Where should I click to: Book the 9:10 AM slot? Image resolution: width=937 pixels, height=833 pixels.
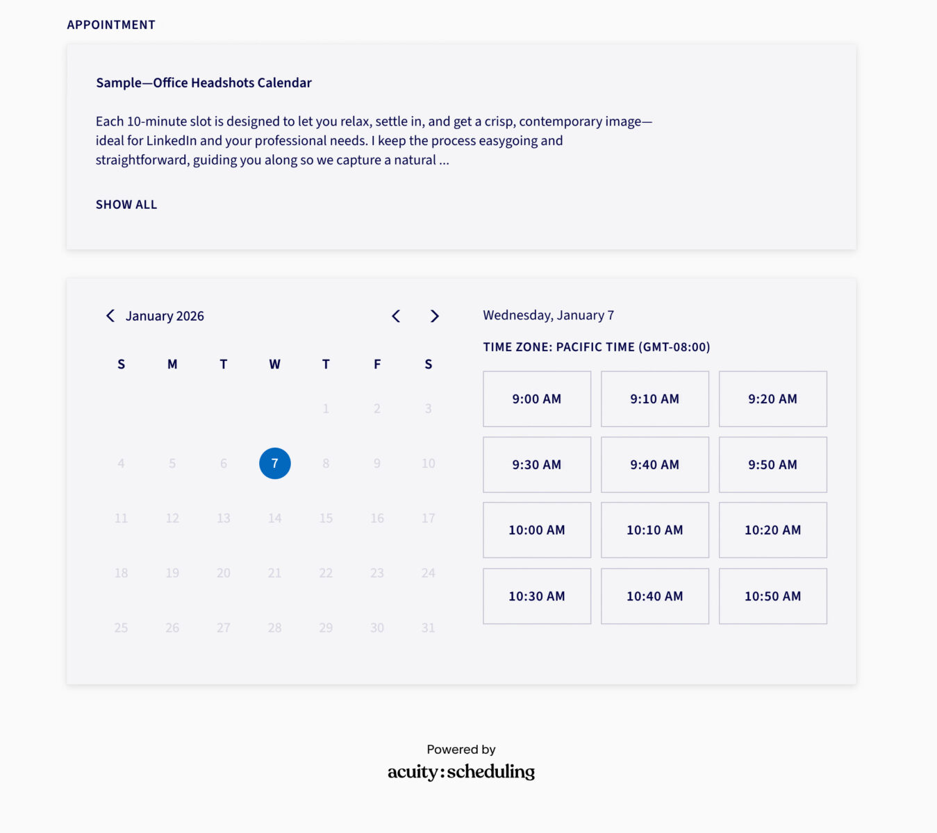tap(654, 398)
